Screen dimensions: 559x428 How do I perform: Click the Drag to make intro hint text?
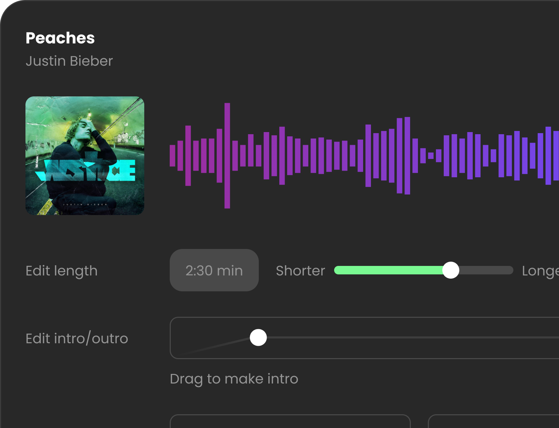point(234,379)
